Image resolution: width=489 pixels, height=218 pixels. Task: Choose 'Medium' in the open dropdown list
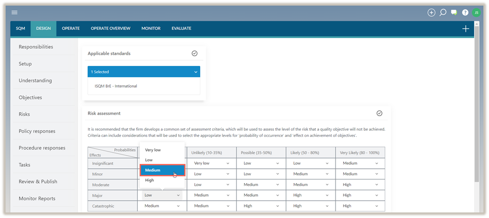pyautogui.click(x=162, y=170)
